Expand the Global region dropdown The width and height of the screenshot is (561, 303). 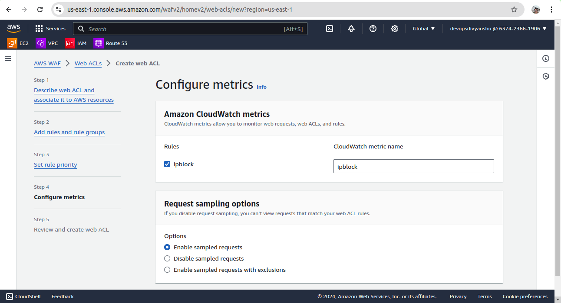click(423, 29)
